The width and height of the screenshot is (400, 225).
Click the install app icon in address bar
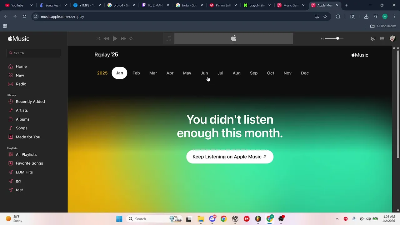coord(317,17)
